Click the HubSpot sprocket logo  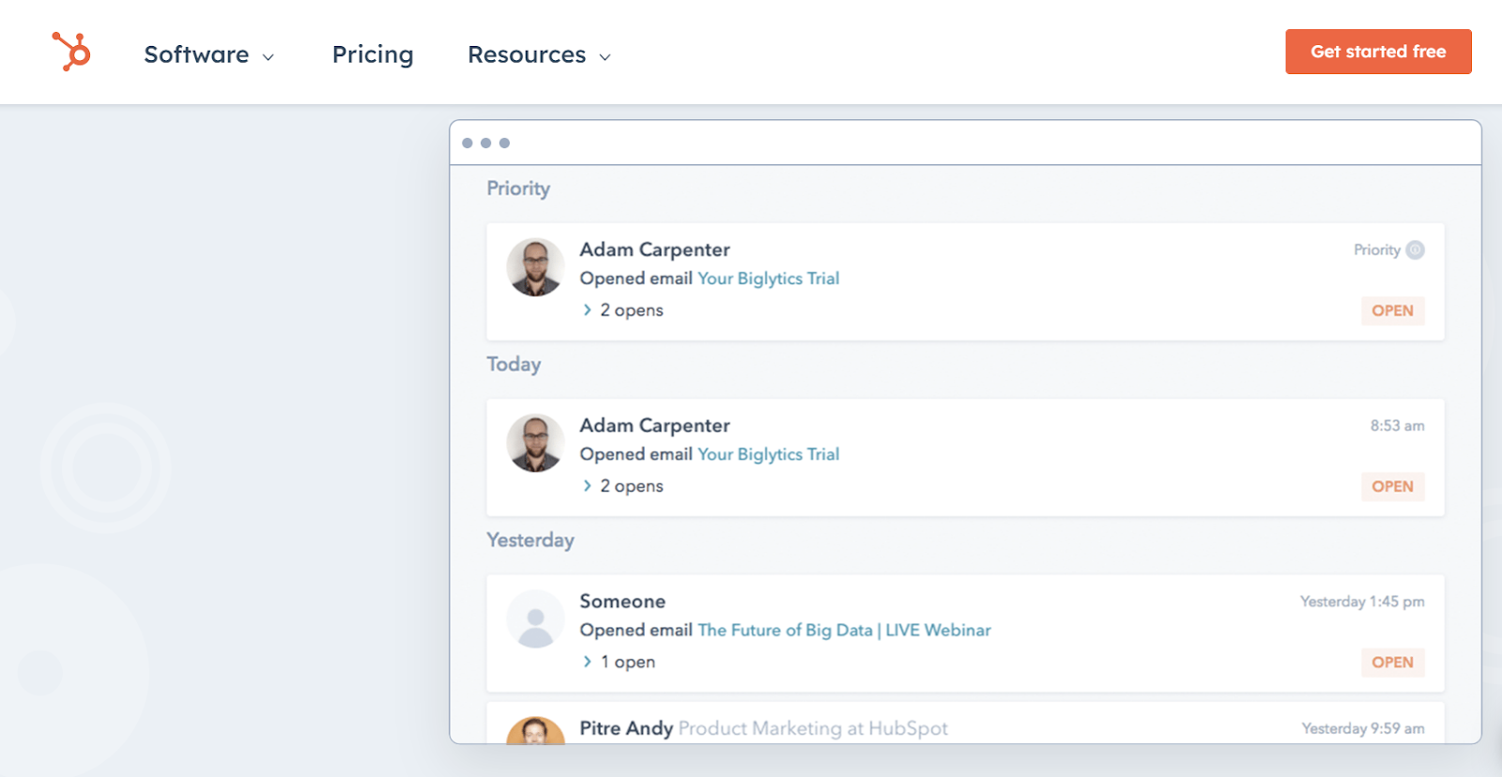coord(71,52)
